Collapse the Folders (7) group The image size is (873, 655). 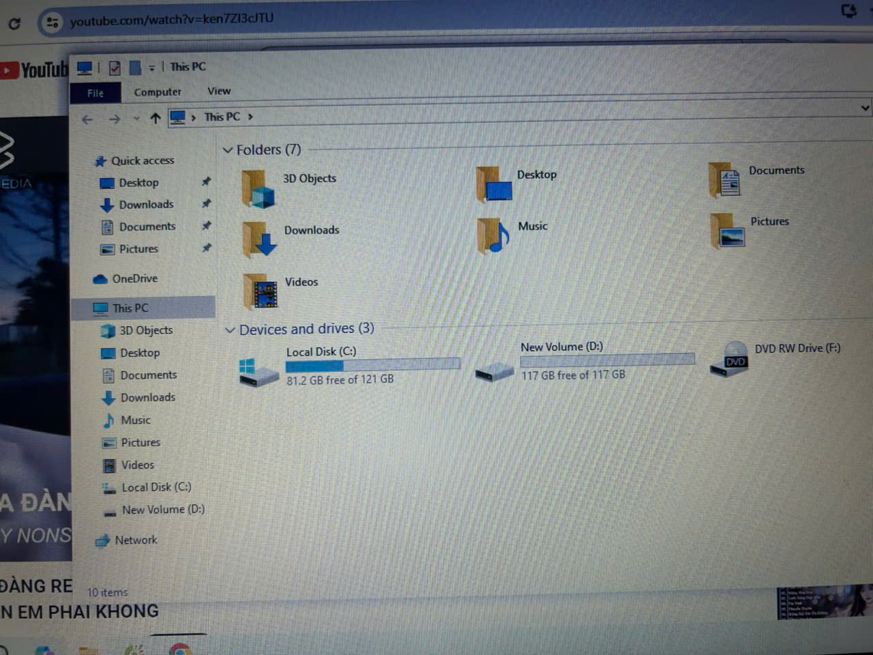(228, 150)
